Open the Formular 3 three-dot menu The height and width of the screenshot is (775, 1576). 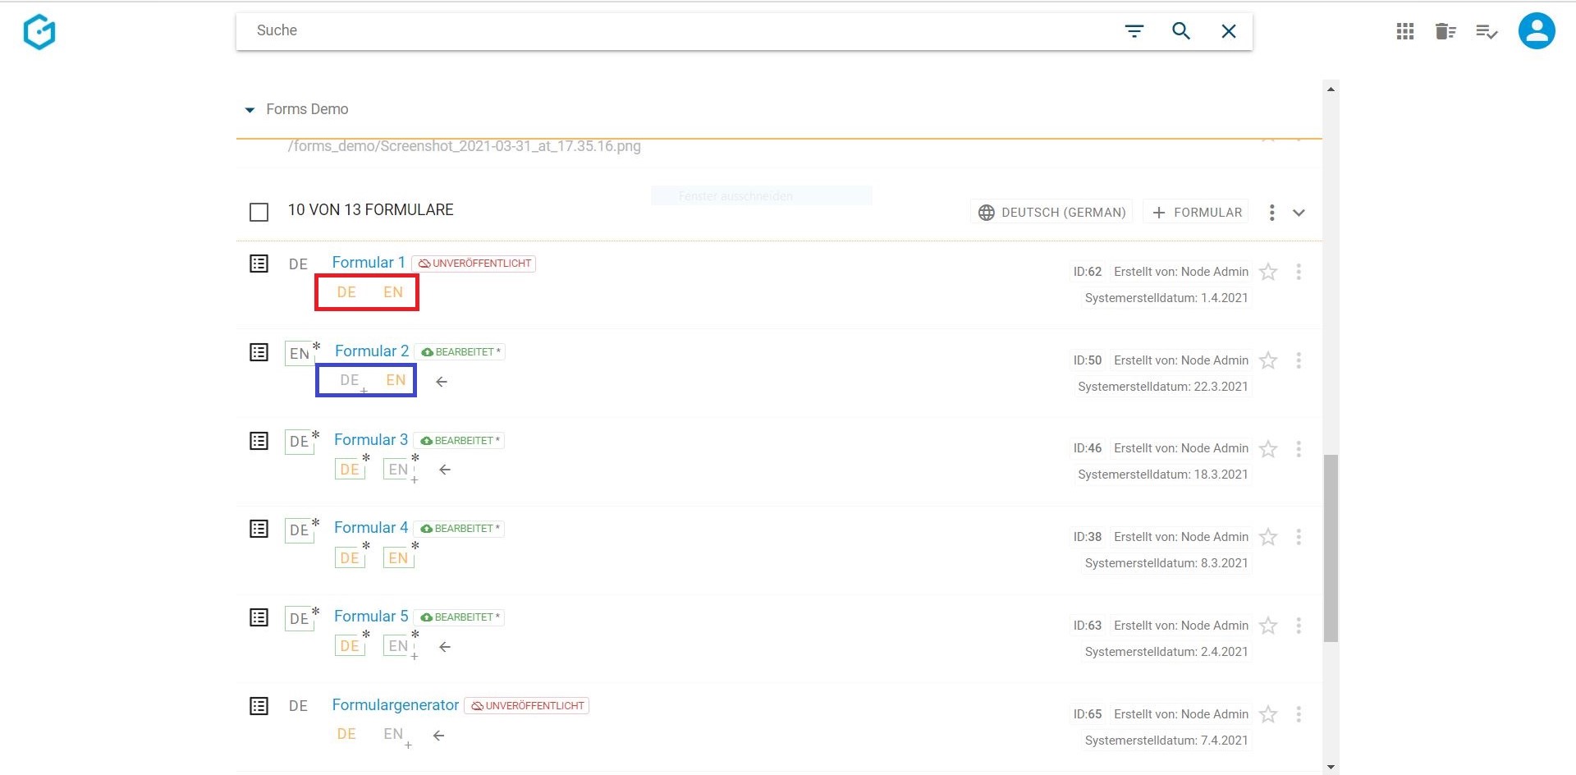[x=1299, y=449]
